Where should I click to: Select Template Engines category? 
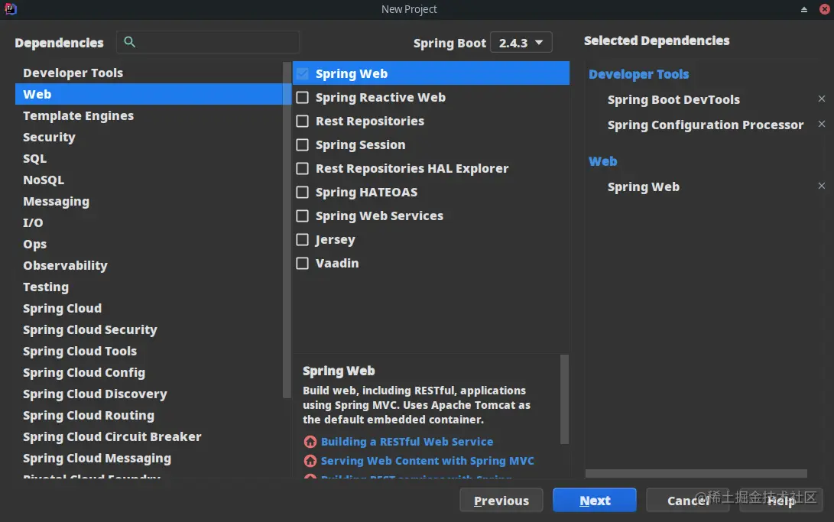point(149,115)
